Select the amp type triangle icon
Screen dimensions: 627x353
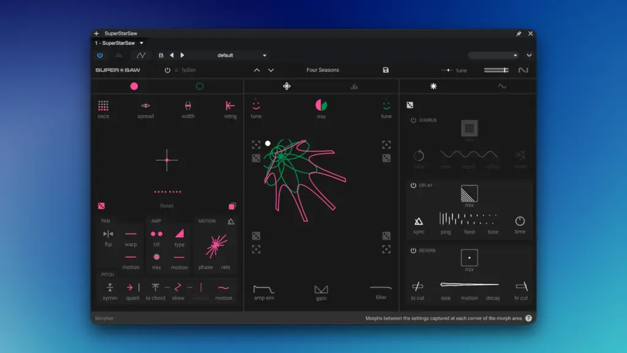179,233
